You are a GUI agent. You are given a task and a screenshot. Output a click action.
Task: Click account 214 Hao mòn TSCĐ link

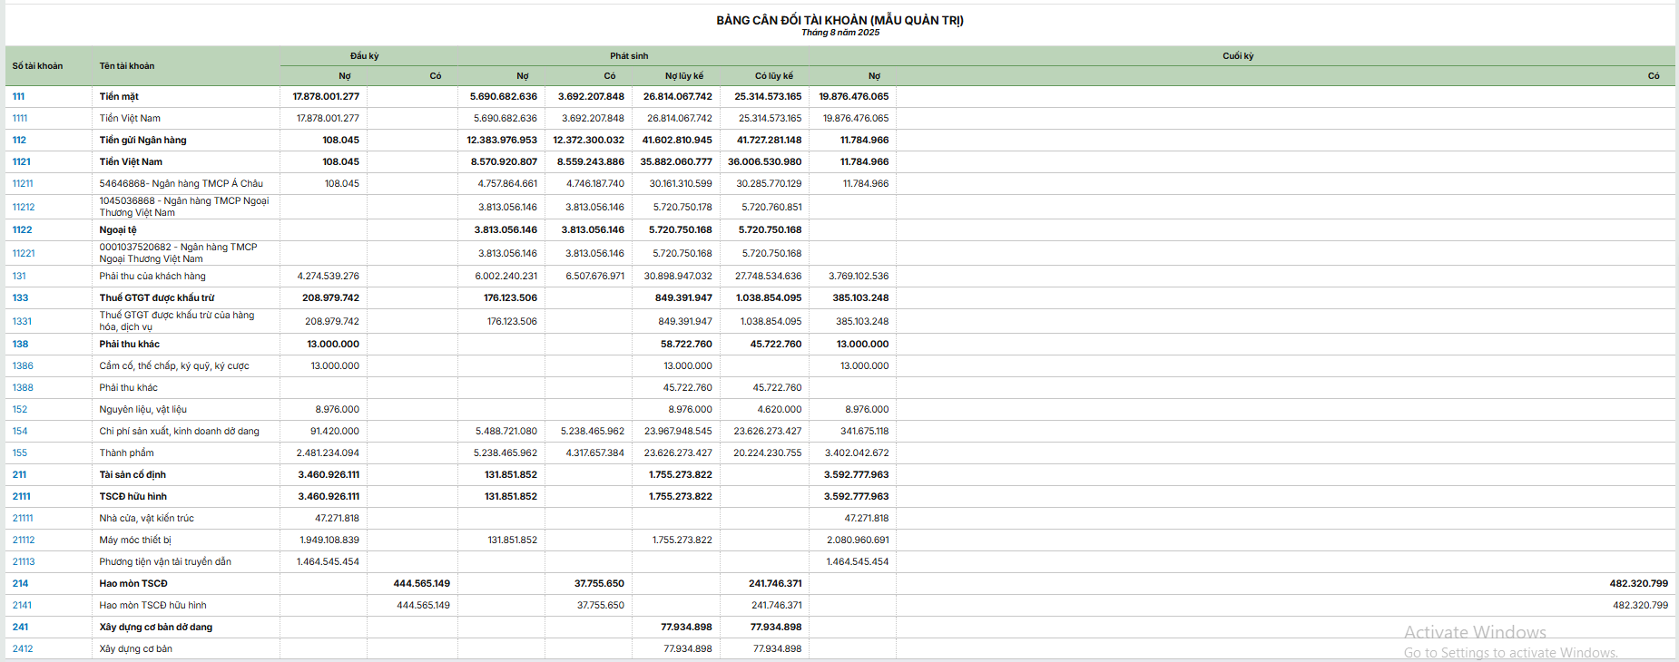(20, 584)
